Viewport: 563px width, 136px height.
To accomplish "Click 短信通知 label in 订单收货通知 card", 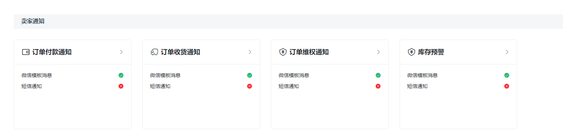I will pos(160,86).
